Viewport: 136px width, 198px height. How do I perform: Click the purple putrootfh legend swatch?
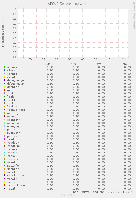[x=5, y=136]
